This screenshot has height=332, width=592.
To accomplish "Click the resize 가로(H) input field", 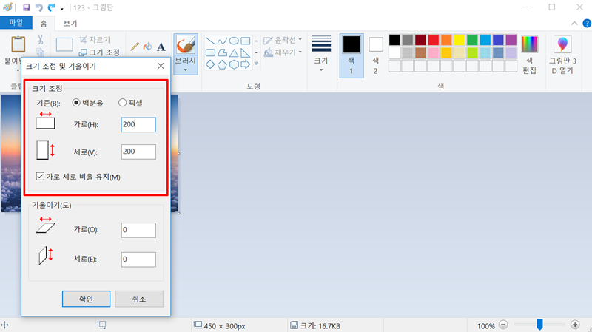I will click(138, 124).
